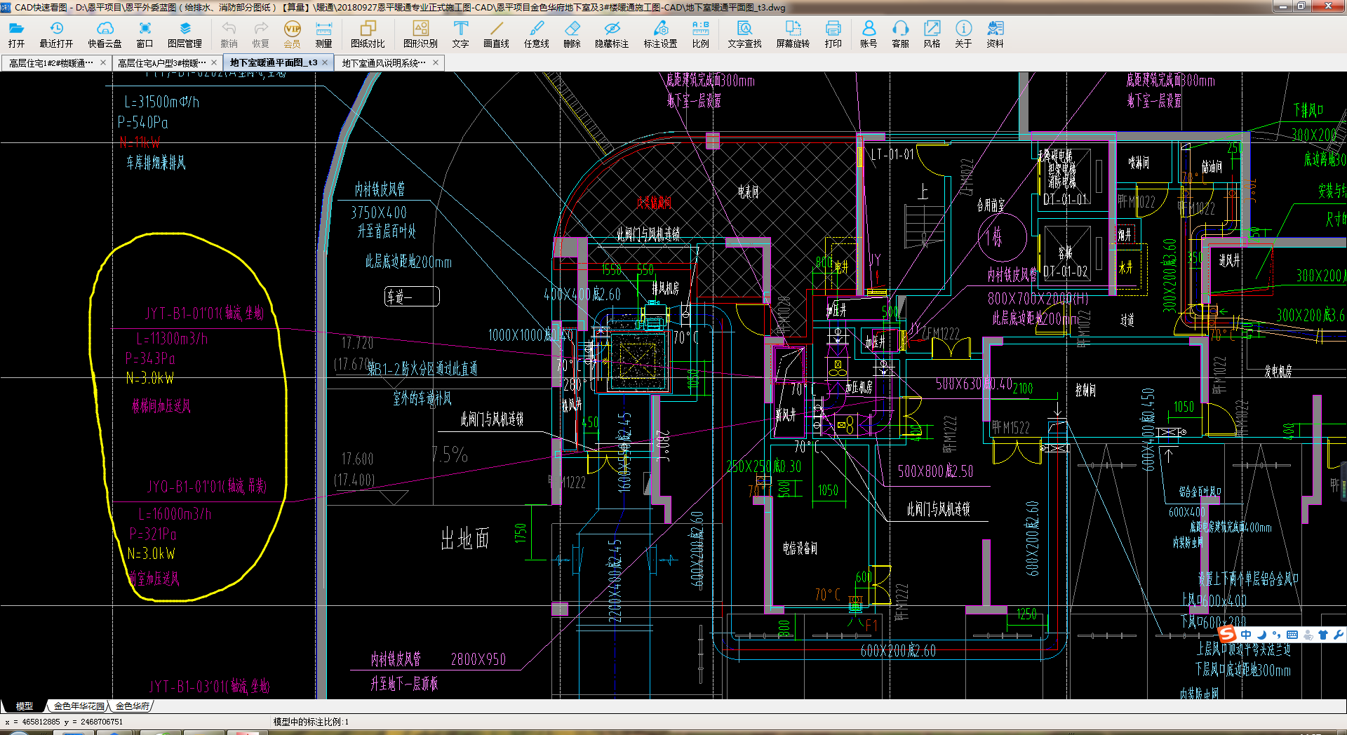
Task: Click the 车库排烟兼排风 text
Action: [156, 163]
